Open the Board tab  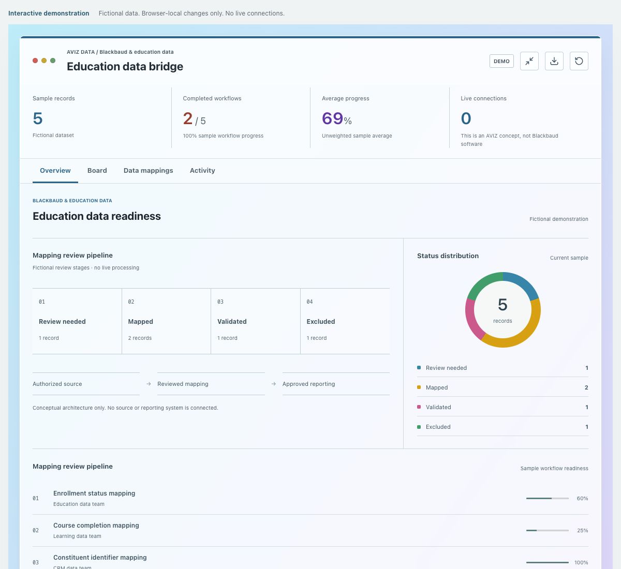click(97, 171)
